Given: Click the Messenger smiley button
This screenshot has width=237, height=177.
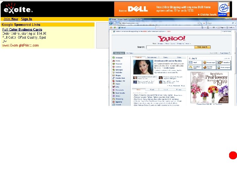Looking at the screenshot, I should (209, 63).
